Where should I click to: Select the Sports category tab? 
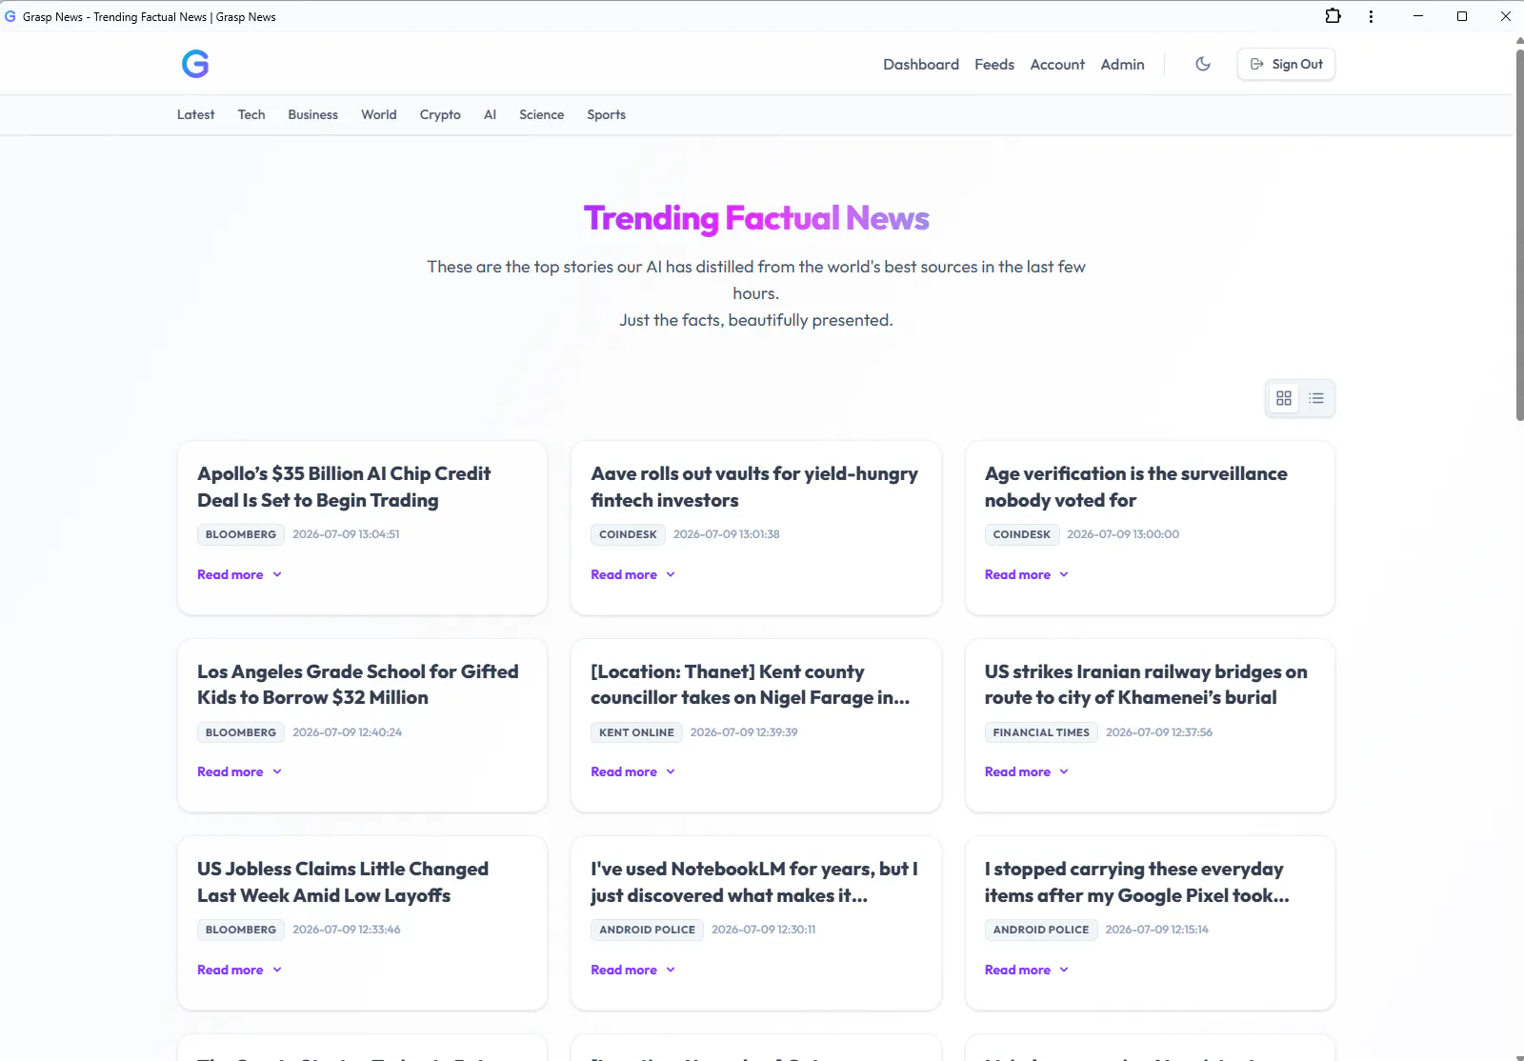606,114
